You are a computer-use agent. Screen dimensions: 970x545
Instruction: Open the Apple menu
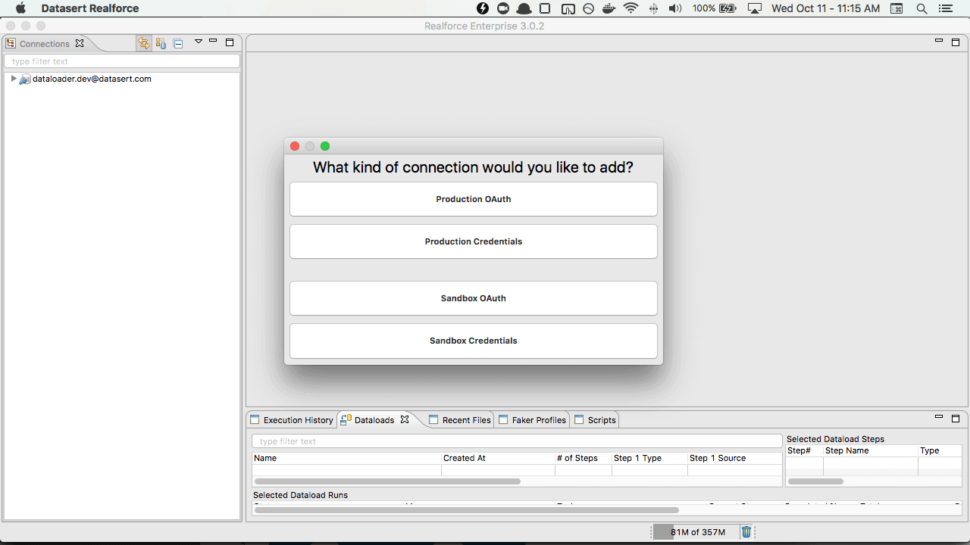coord(20,8)
